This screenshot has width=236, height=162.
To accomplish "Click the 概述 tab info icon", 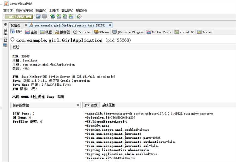I will coord(12,32).
